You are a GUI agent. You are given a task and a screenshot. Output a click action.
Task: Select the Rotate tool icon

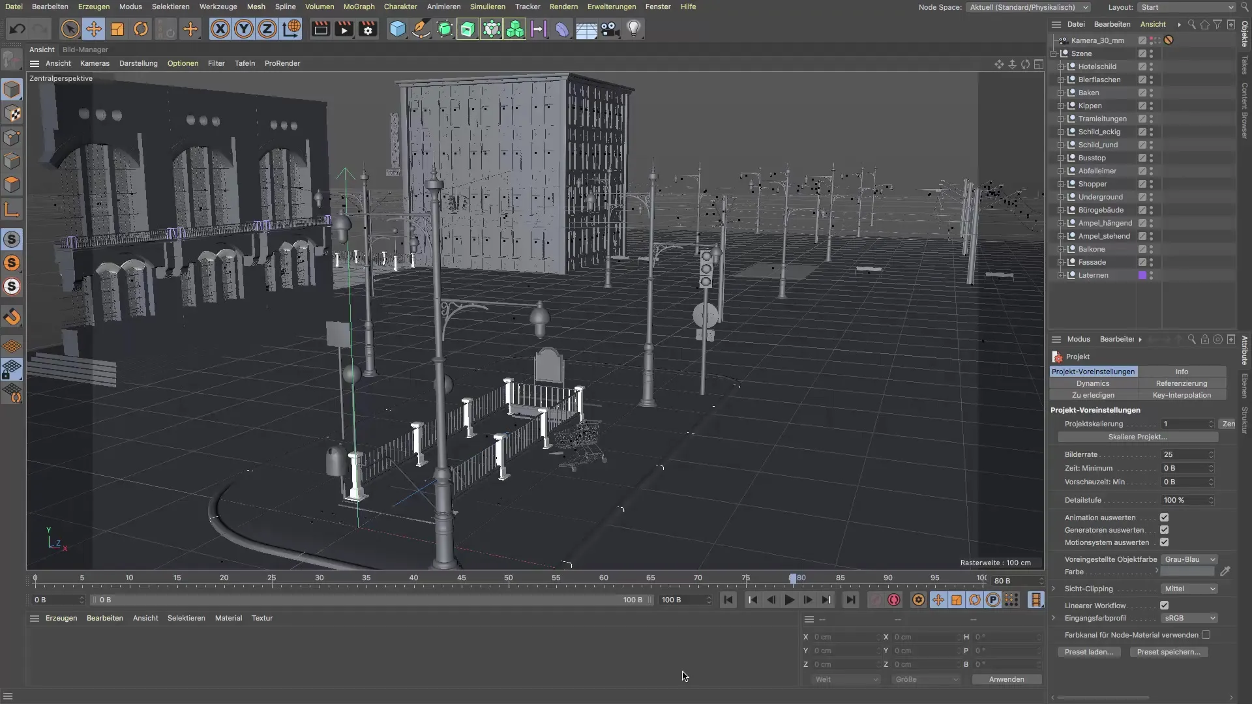click(x=141, y=29)
